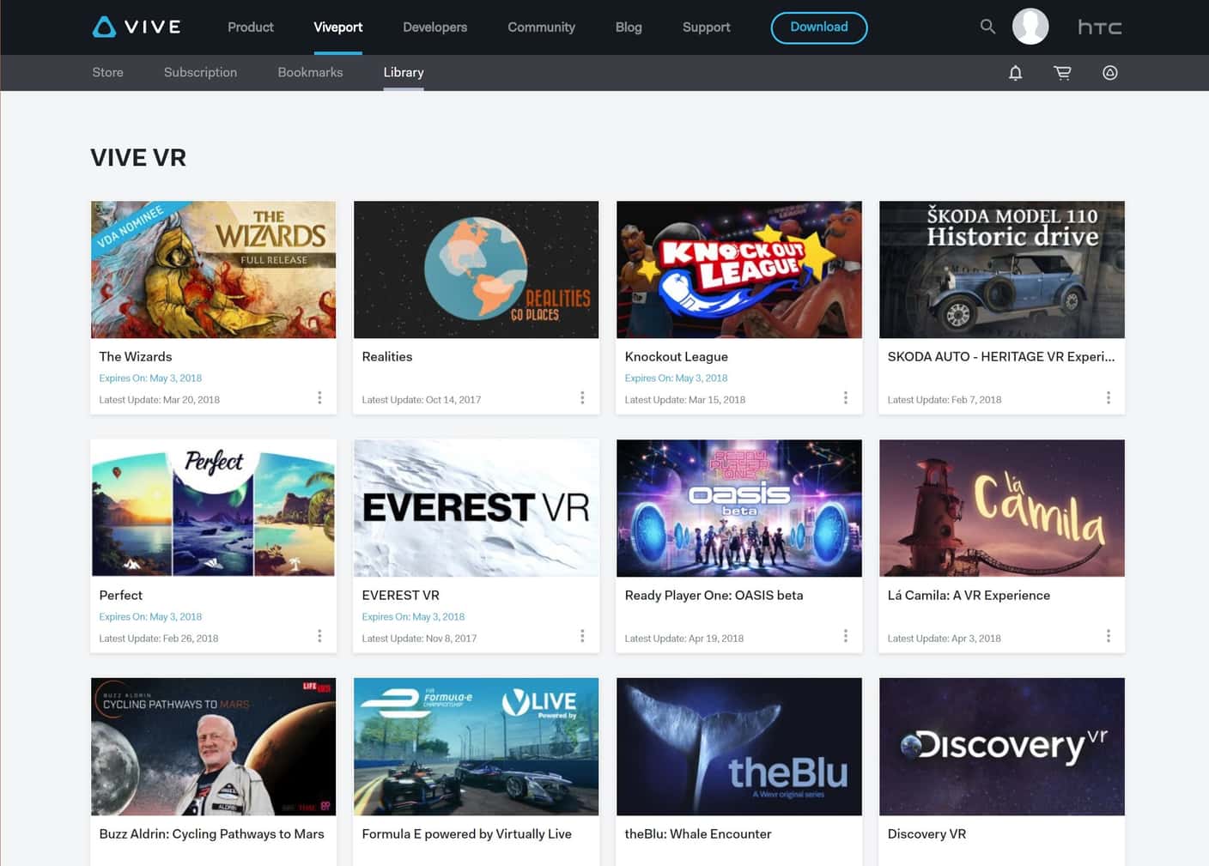Click Knockout League 'Expires On: May 3, 2018'
Screen dimensions: 1209x866
pyautogui.click(x=676, y=378)
